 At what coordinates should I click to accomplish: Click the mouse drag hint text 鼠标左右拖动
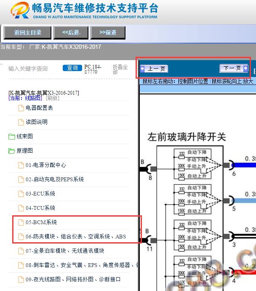tap(176, 81)
